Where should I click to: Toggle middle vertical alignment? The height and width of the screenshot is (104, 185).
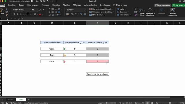53,9
